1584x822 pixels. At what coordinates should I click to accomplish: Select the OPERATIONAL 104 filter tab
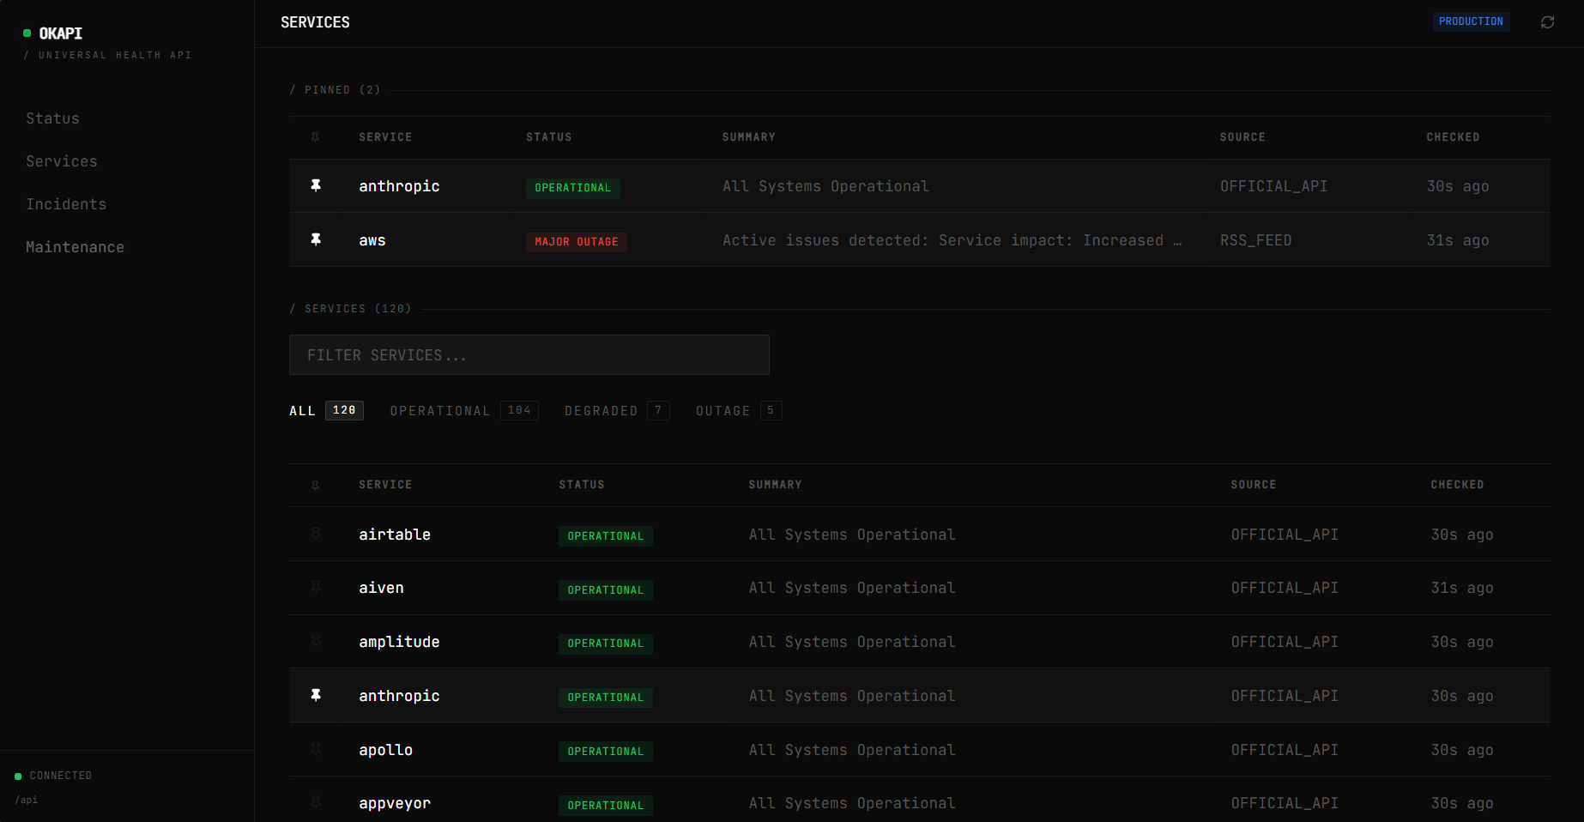pyautogui.click(x=464, y=410)
